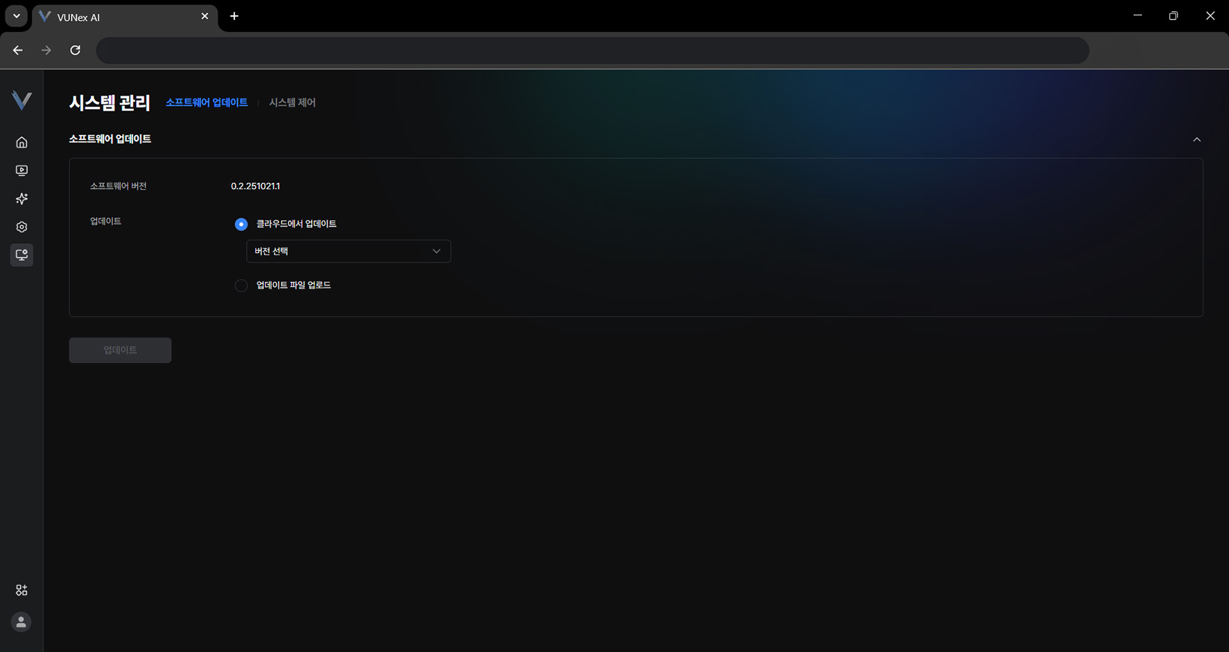Image resolution: width=1229 pixels, height=652 pixels.
Task: Open the AI sparkle sidebar icon
Action: click(x=22, y=199)
